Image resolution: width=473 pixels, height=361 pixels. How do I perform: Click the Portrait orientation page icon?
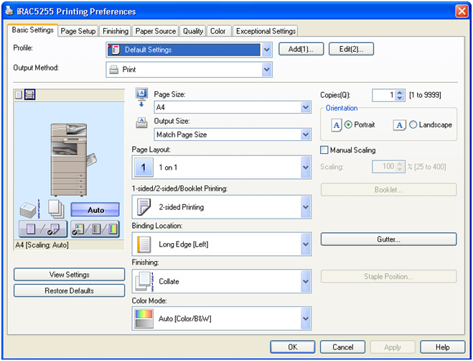tap(337, 125)
